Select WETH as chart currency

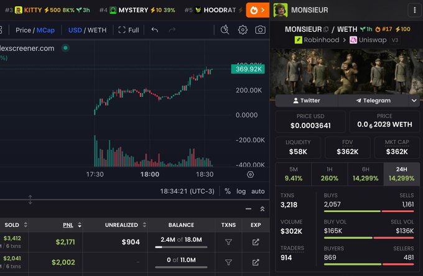[x=97, y=30]
